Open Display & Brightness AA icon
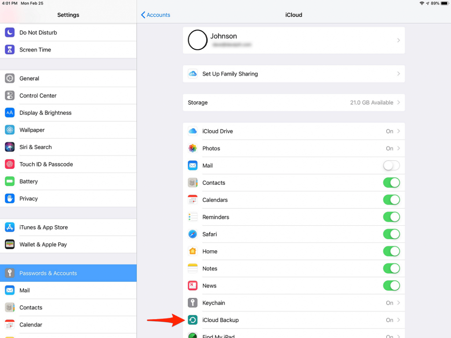This screenshot has width=451, height=338. [10, 113]
